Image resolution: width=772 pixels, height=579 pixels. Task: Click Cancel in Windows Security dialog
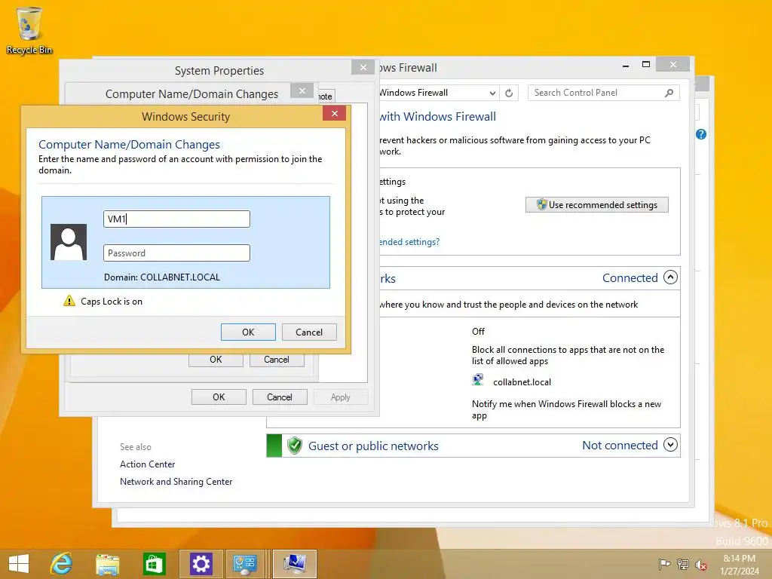pyautogui.click(x=309, y=332)
